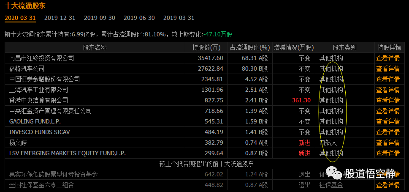The height and width of the screenshot is (192, 409).
Task: Show the 2019-06-30 report tab
Action: tap(139, 18)
